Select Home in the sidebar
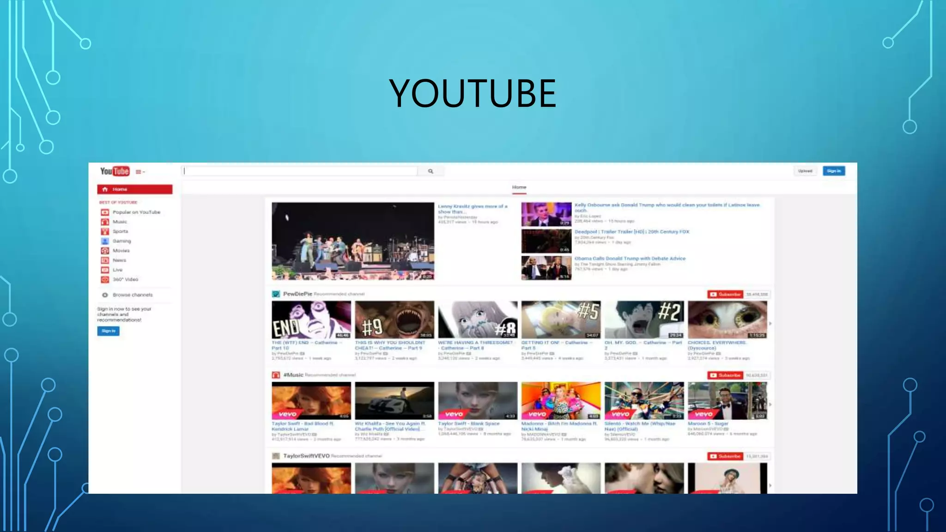Viewport: 946px width, 532px height. (x=134, y=189)
